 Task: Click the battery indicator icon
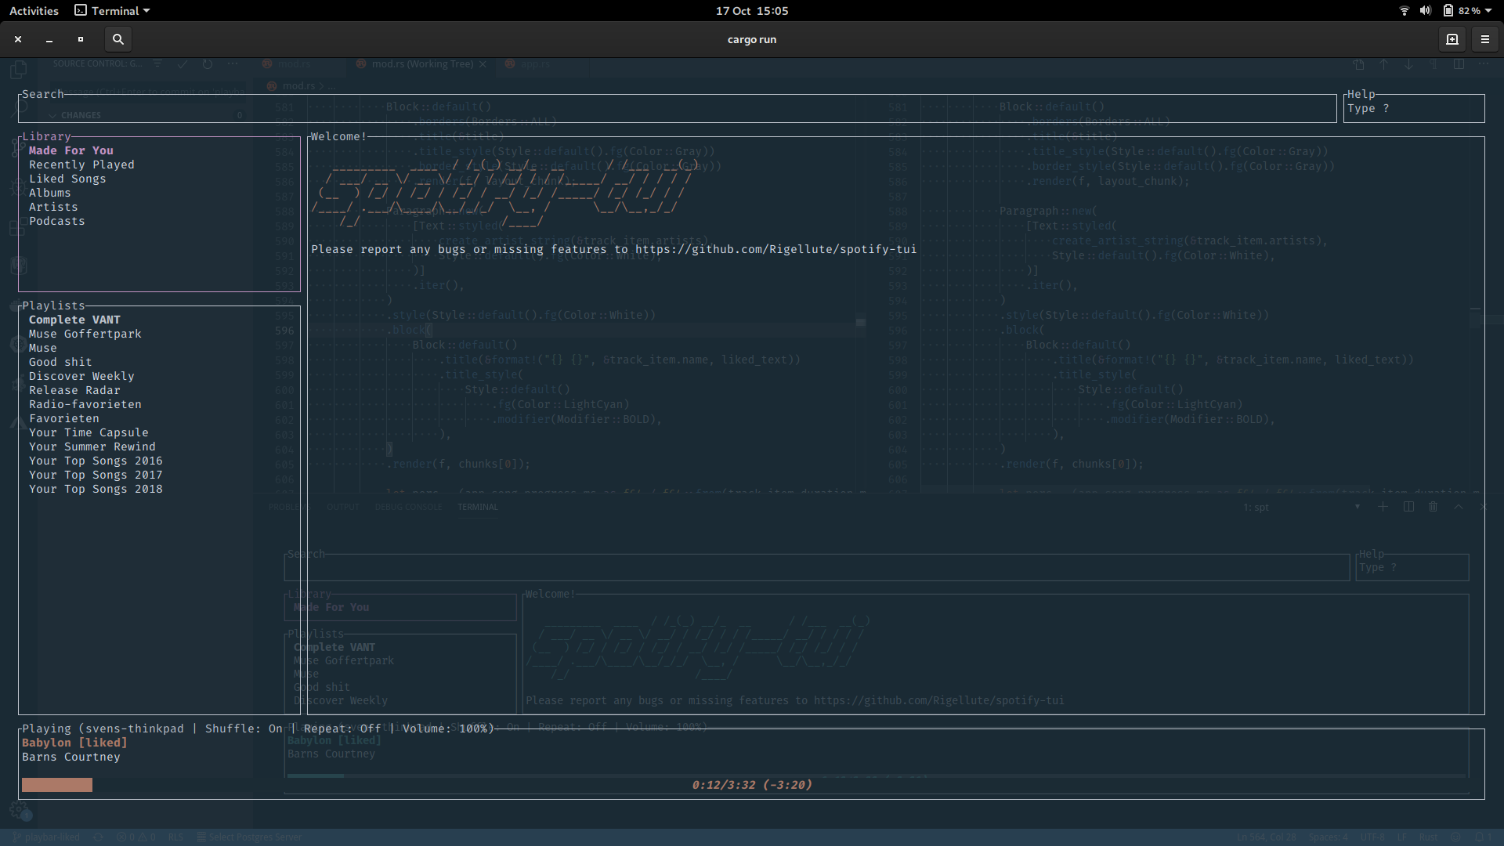click(x=1448, y=11)
